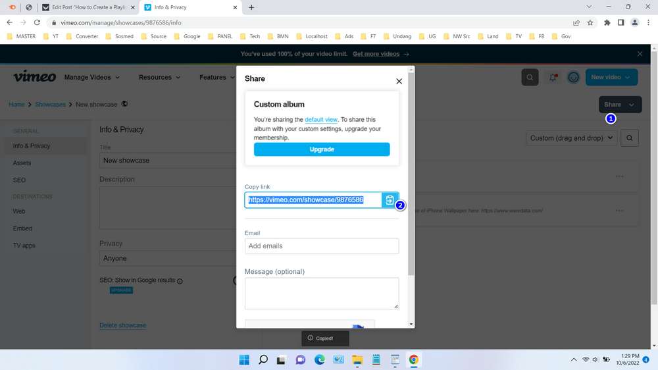Open a new browser tab
The height and width of the screenshot is (370, 658).
click(251, 7)
